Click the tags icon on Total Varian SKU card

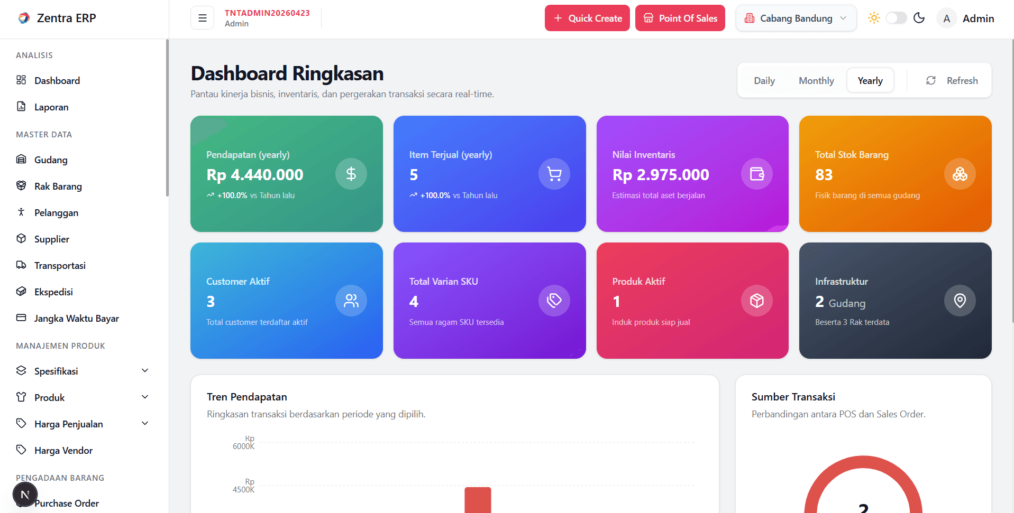[554, 301]
